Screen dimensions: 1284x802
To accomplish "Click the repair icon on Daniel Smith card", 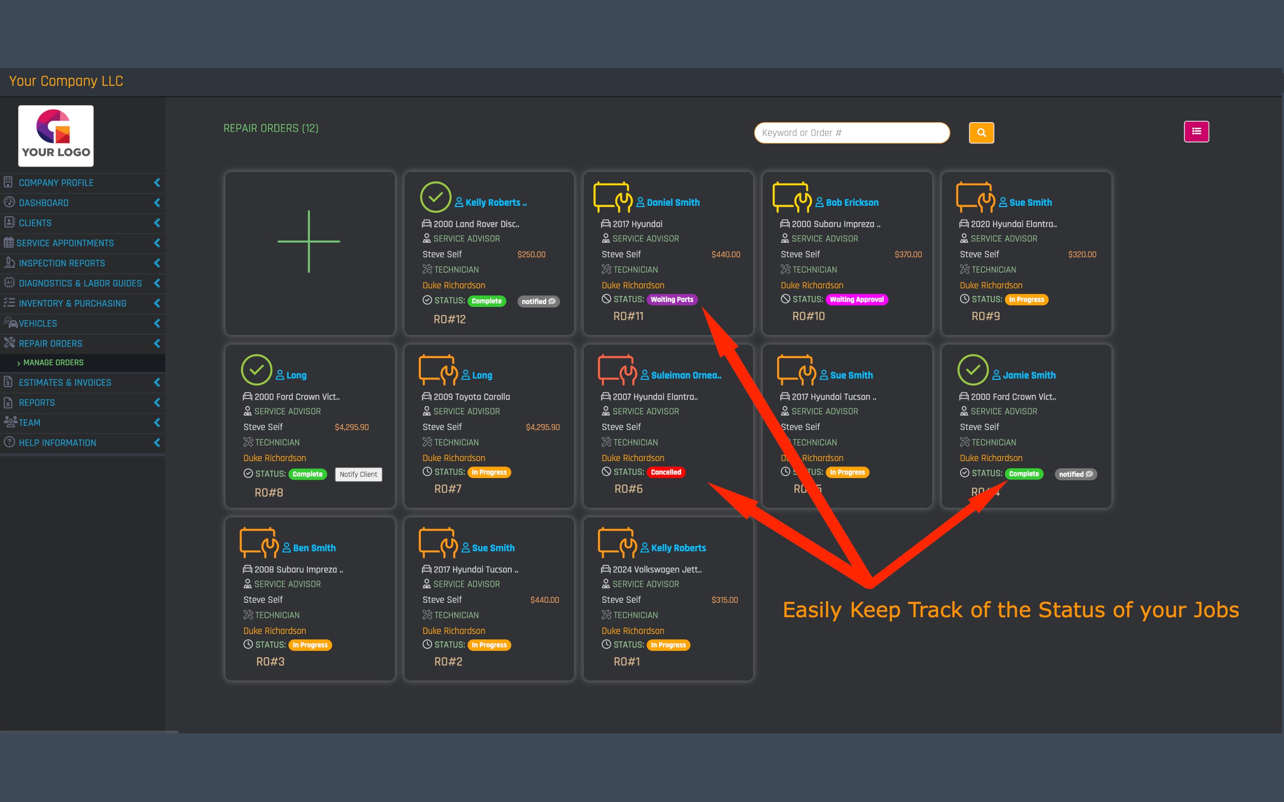I will point(613,197).
